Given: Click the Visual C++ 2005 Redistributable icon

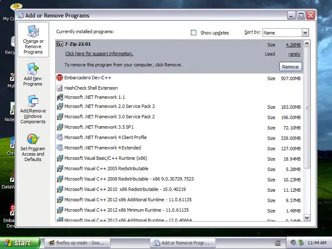Looking at the screenshot, I should pyautogui.click(x=60, y=168).
